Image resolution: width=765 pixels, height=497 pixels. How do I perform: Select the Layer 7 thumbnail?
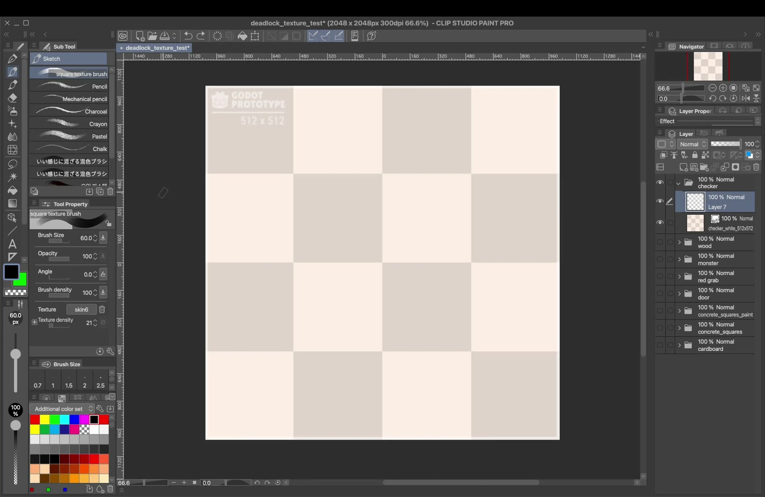695,202
